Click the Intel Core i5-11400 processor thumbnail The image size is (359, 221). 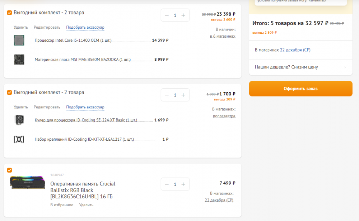point(19,40)
